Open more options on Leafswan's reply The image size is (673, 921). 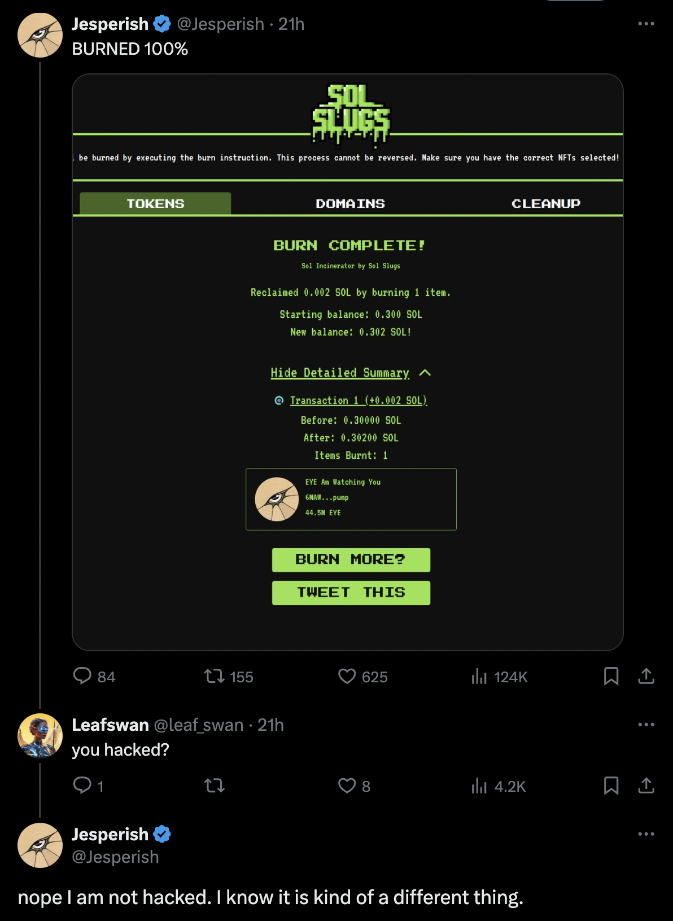point(646,725)
